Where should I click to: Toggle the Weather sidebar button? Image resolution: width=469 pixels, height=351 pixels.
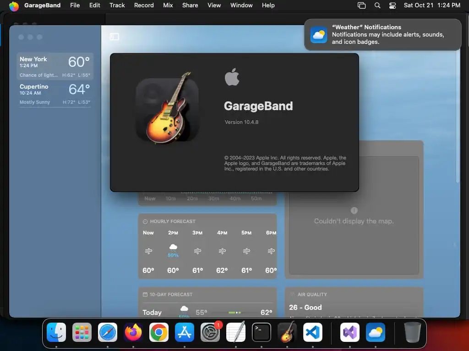tap(114, 37)
